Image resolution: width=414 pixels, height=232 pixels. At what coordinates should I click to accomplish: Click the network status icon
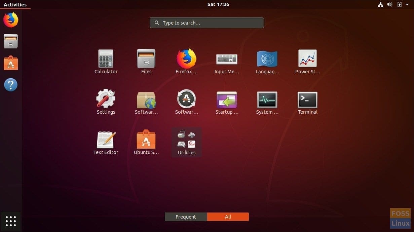point(380,4)
